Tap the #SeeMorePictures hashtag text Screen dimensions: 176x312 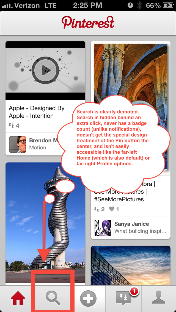pos(119,199)
